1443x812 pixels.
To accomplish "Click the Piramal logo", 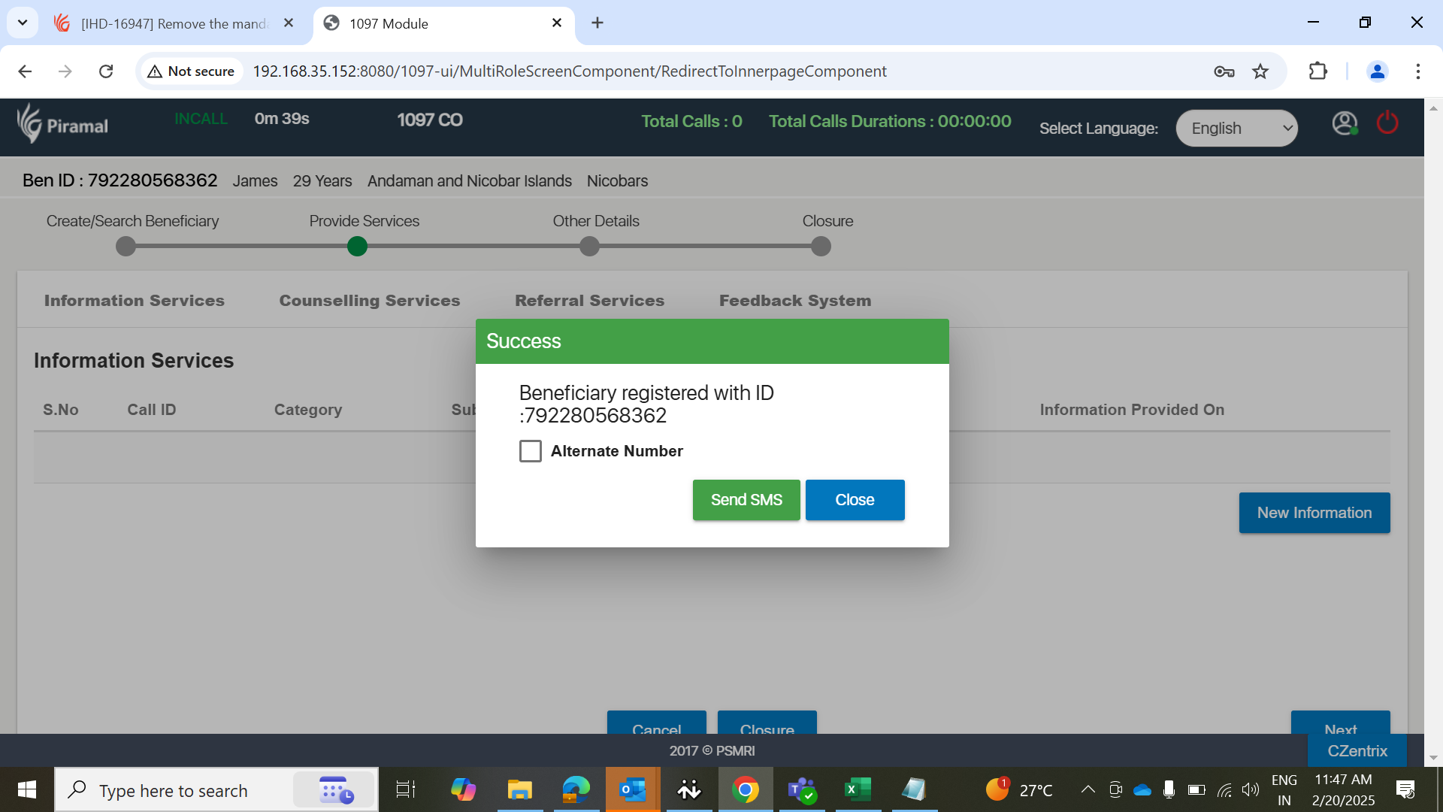I will pos(63,124).
